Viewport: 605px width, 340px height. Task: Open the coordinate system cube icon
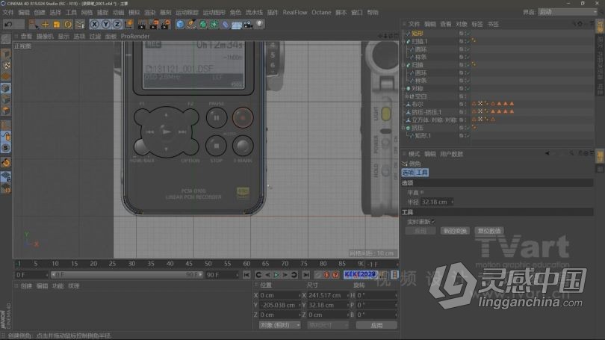(x=129, y=25)
